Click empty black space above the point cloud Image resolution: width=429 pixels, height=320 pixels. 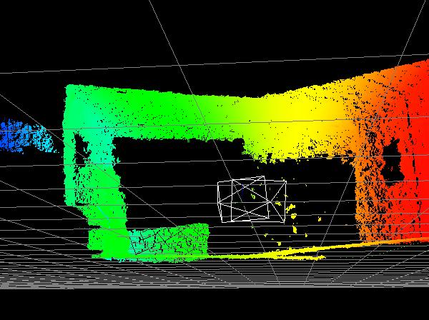[x=214, y=36]
